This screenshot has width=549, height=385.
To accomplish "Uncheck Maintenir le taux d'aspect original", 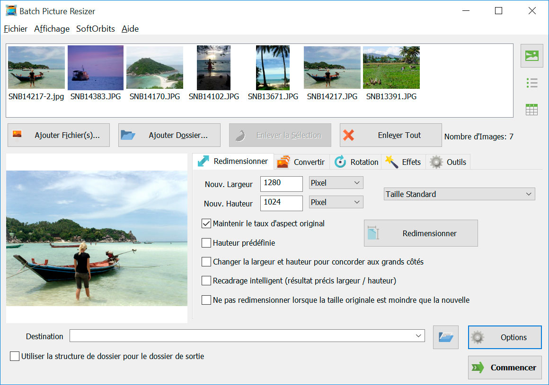I will 206,223.
